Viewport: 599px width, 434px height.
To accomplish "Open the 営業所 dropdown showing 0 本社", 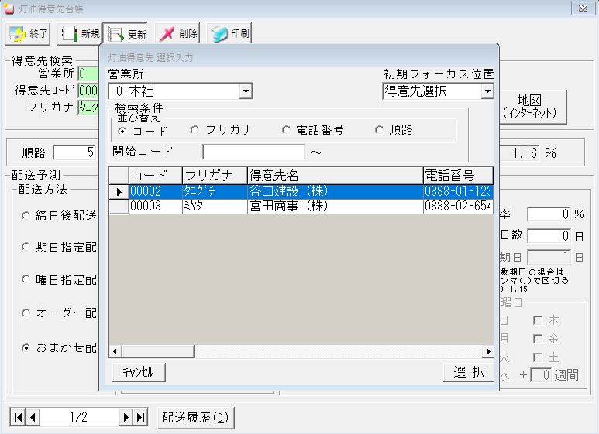I will 246,92.
